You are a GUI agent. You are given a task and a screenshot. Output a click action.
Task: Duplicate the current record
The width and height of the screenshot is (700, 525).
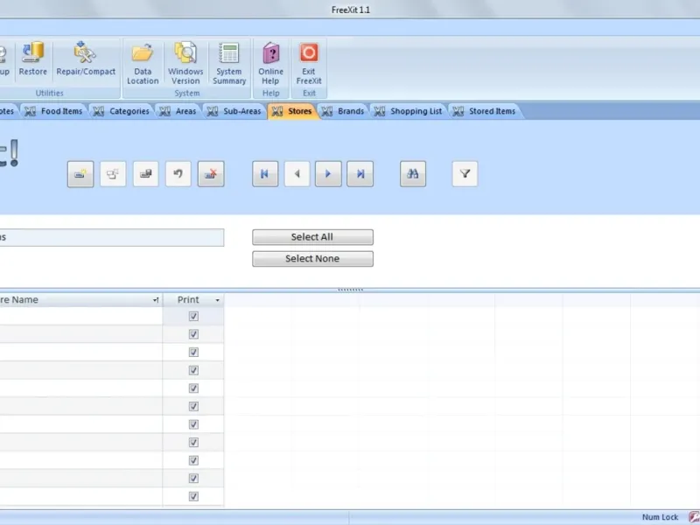(x=113, y=174)
